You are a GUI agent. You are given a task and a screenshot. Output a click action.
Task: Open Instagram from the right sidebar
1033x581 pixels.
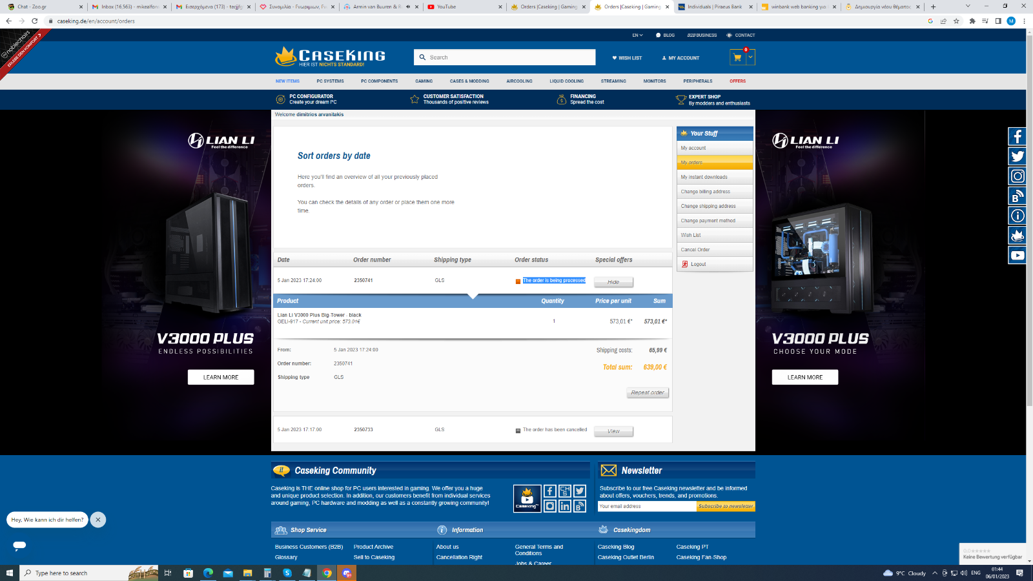click(1018, 176)
